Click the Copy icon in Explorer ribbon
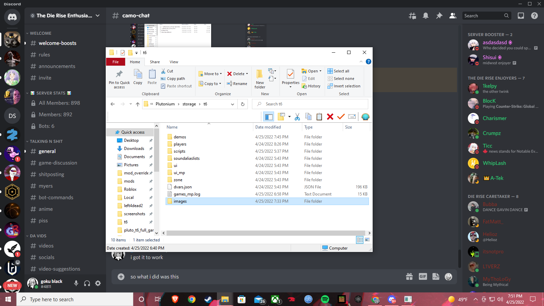This screenshot has height=306, width=544. click(x=138, y=77)
